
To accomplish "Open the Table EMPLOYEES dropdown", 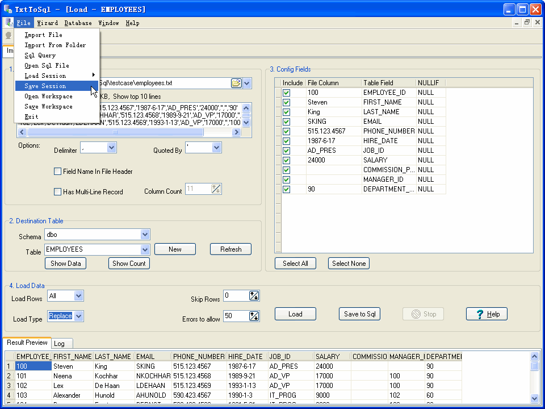I will click(145, 249).
